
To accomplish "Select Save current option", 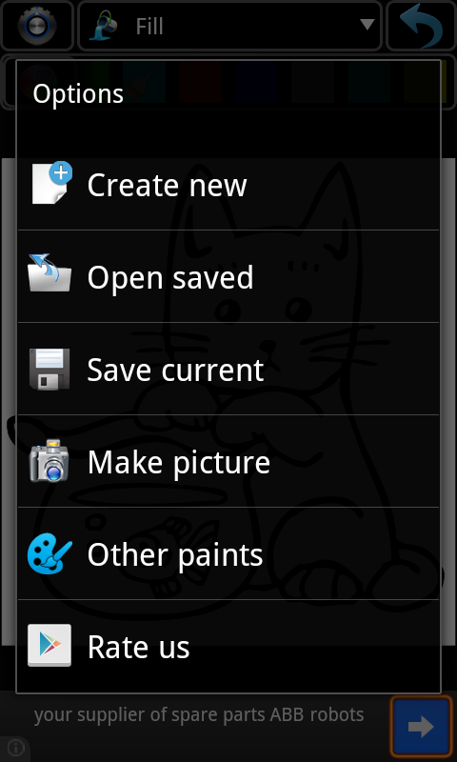I will (228, 369).
